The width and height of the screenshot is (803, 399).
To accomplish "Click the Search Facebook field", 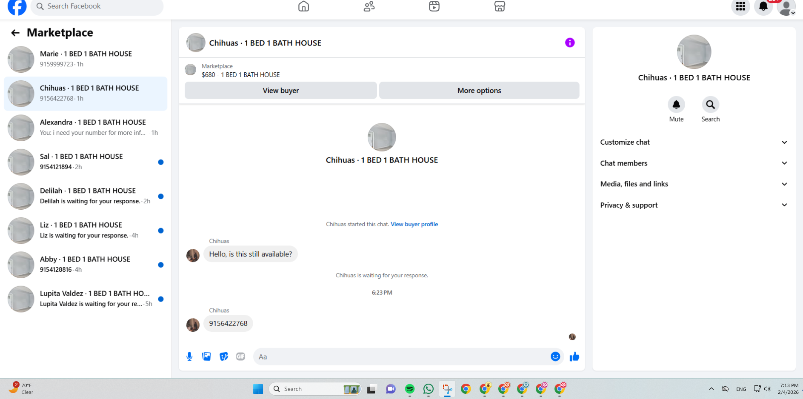I will pos(97,6).
